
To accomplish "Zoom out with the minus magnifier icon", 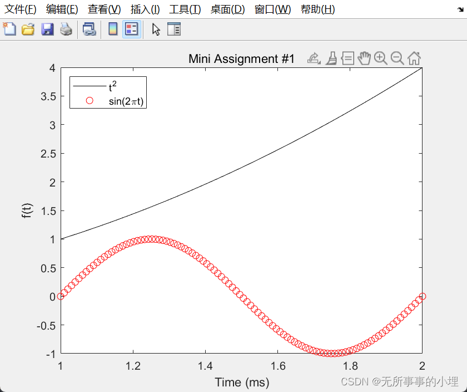I will coord(396,57).
